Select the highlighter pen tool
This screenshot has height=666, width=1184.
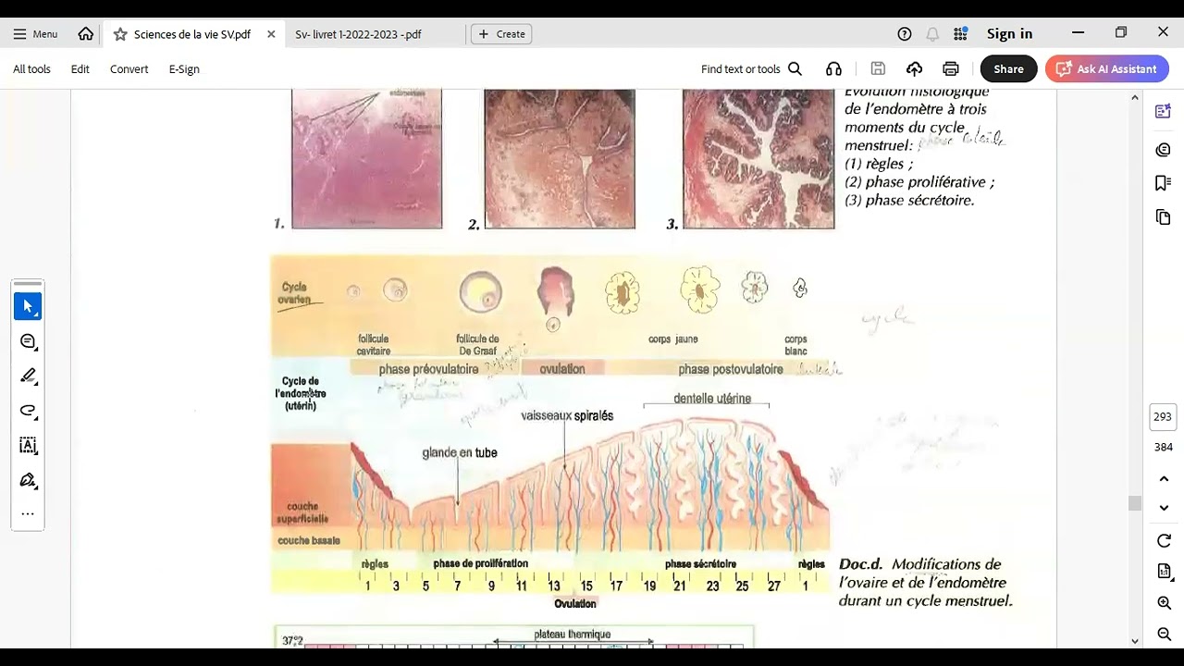click(28, 376)
